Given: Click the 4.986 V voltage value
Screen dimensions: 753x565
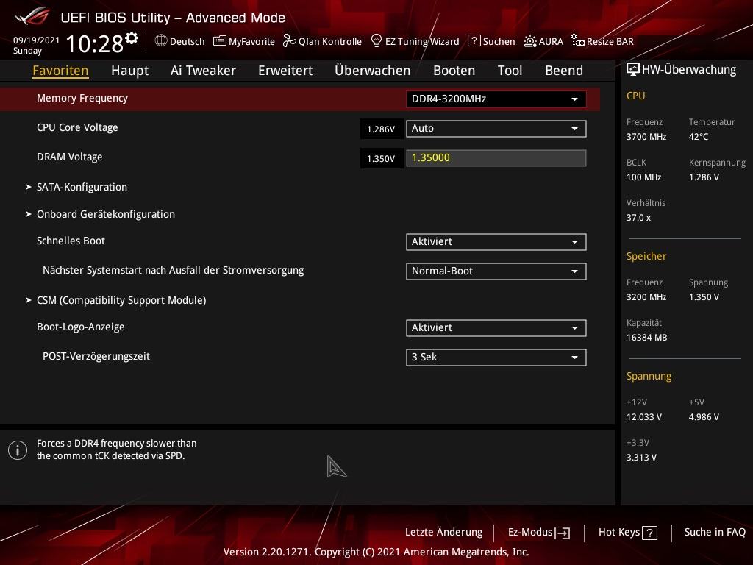Looking at the screenshot, I should coord(704,417).
